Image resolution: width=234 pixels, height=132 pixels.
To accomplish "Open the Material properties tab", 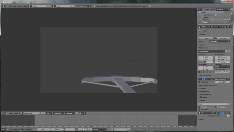I will [x=222, y=27].
